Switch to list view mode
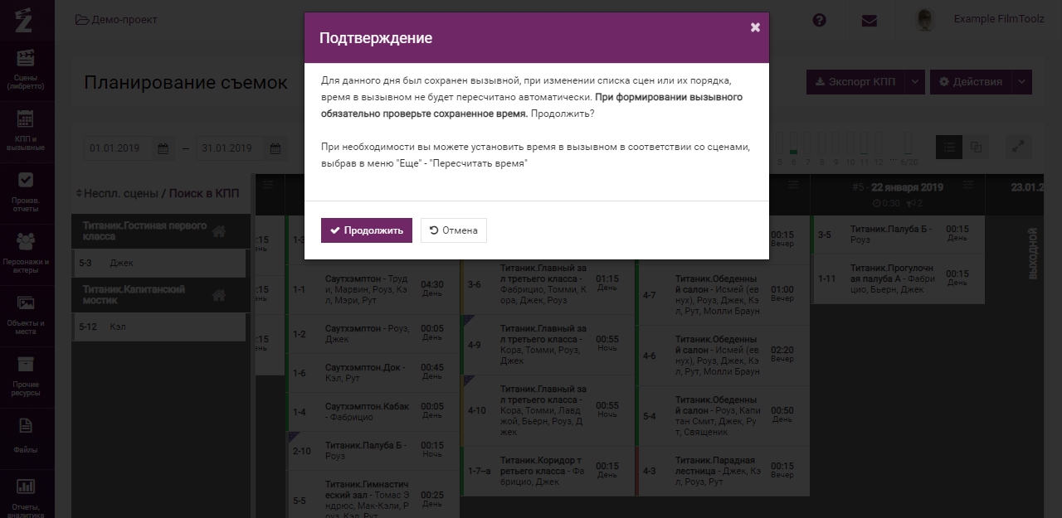This screenshot has width=1062, height=518. (949, 147)
